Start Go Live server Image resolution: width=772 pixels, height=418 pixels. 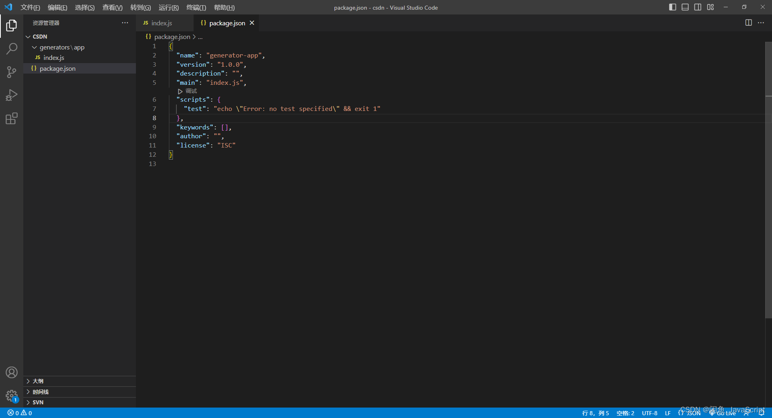pyautogui.click(x=723, y=413)
